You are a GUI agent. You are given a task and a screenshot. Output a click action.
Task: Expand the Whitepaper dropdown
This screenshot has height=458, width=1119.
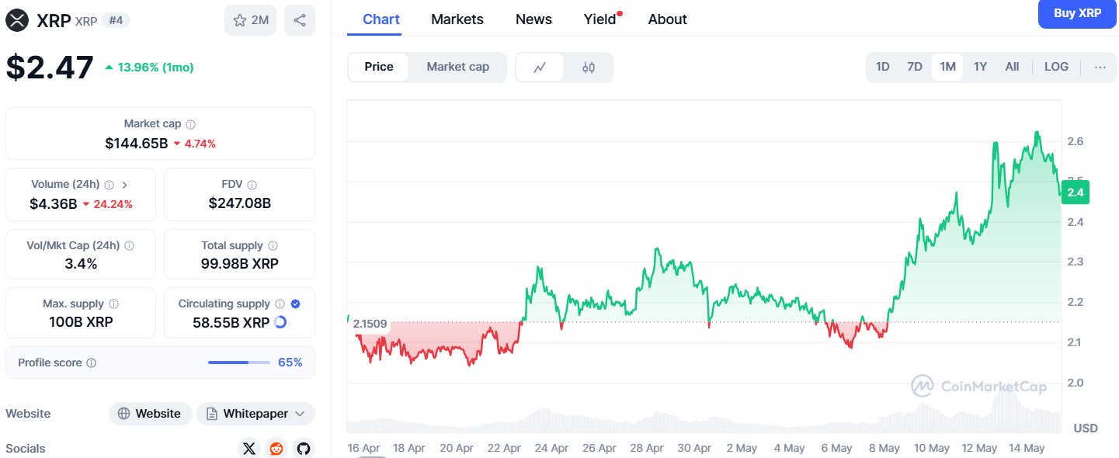255,414
